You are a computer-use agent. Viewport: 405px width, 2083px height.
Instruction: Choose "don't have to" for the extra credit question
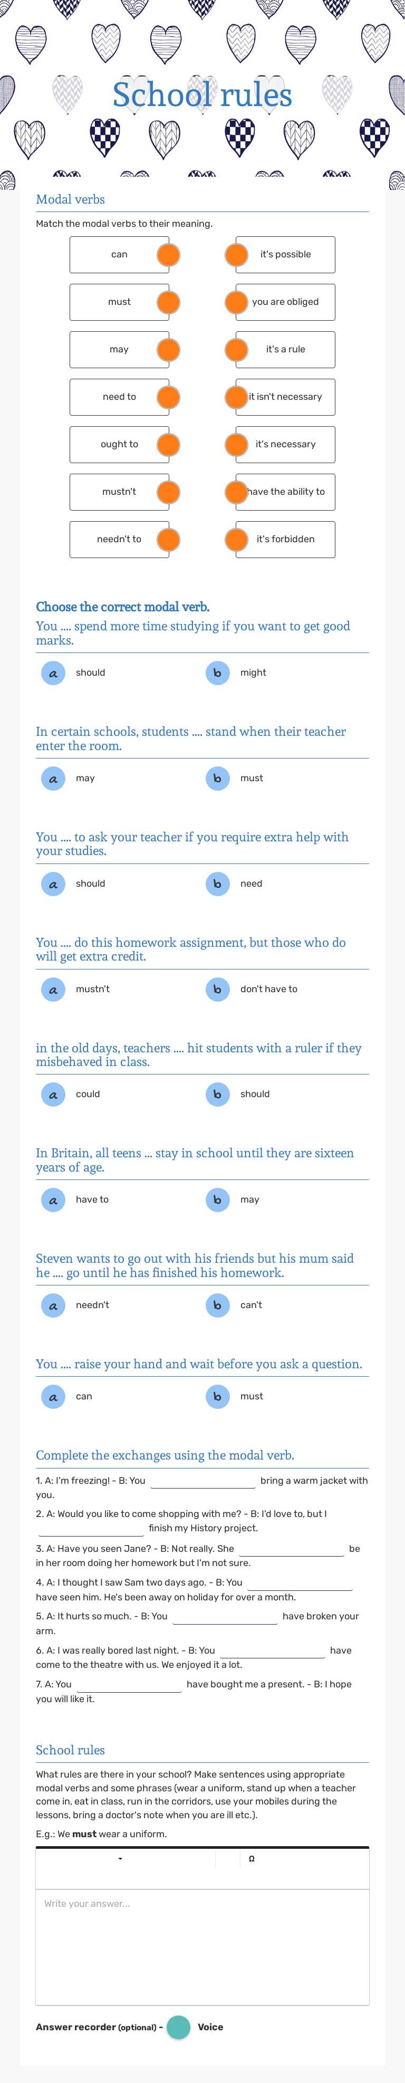click(217, 988)
